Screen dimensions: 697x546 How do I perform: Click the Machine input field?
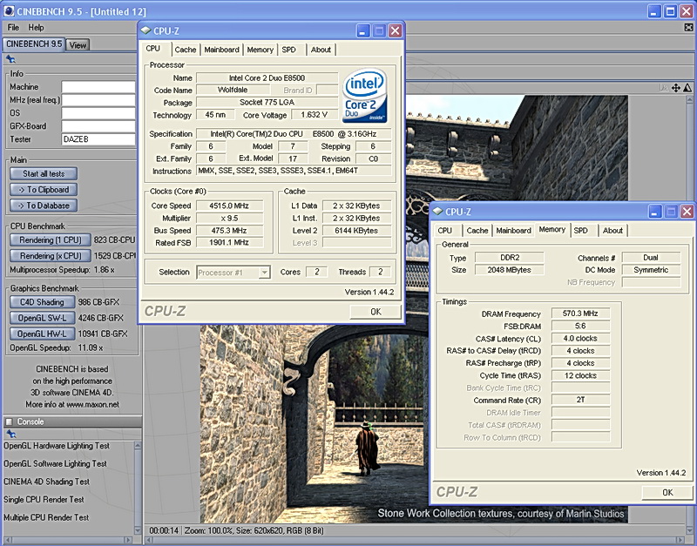point(98,87)
